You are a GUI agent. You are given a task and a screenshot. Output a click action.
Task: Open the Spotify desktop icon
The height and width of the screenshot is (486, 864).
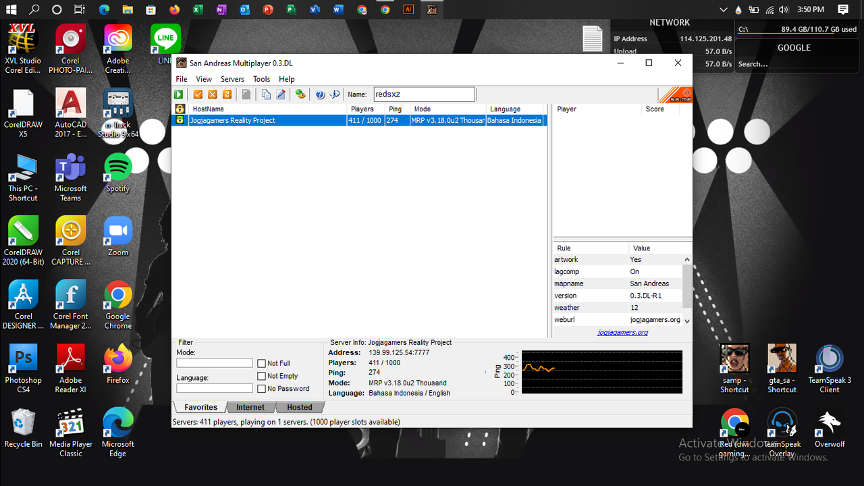118,173
